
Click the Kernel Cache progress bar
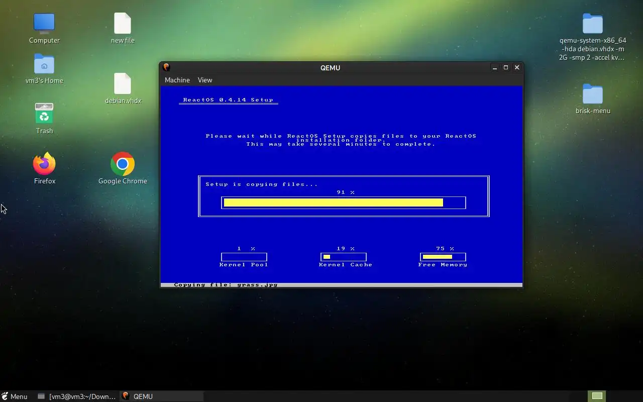344,257
